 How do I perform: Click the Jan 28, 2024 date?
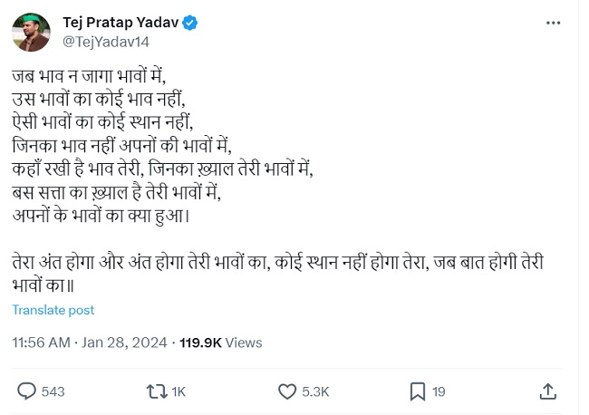click(x=127, y=343)
